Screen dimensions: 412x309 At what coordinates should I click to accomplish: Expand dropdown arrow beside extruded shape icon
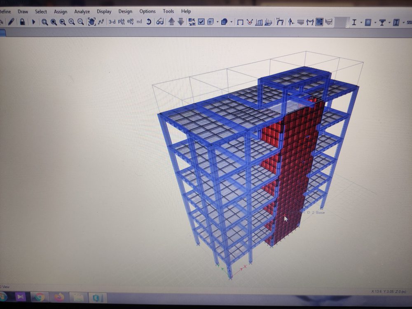(232, 22)
